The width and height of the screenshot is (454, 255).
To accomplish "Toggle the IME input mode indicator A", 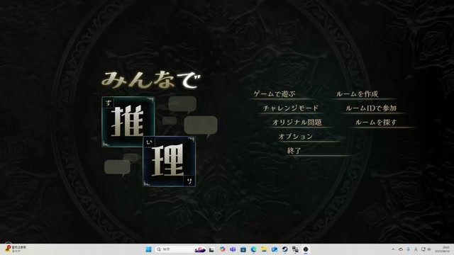I will [x=416, y=249].
